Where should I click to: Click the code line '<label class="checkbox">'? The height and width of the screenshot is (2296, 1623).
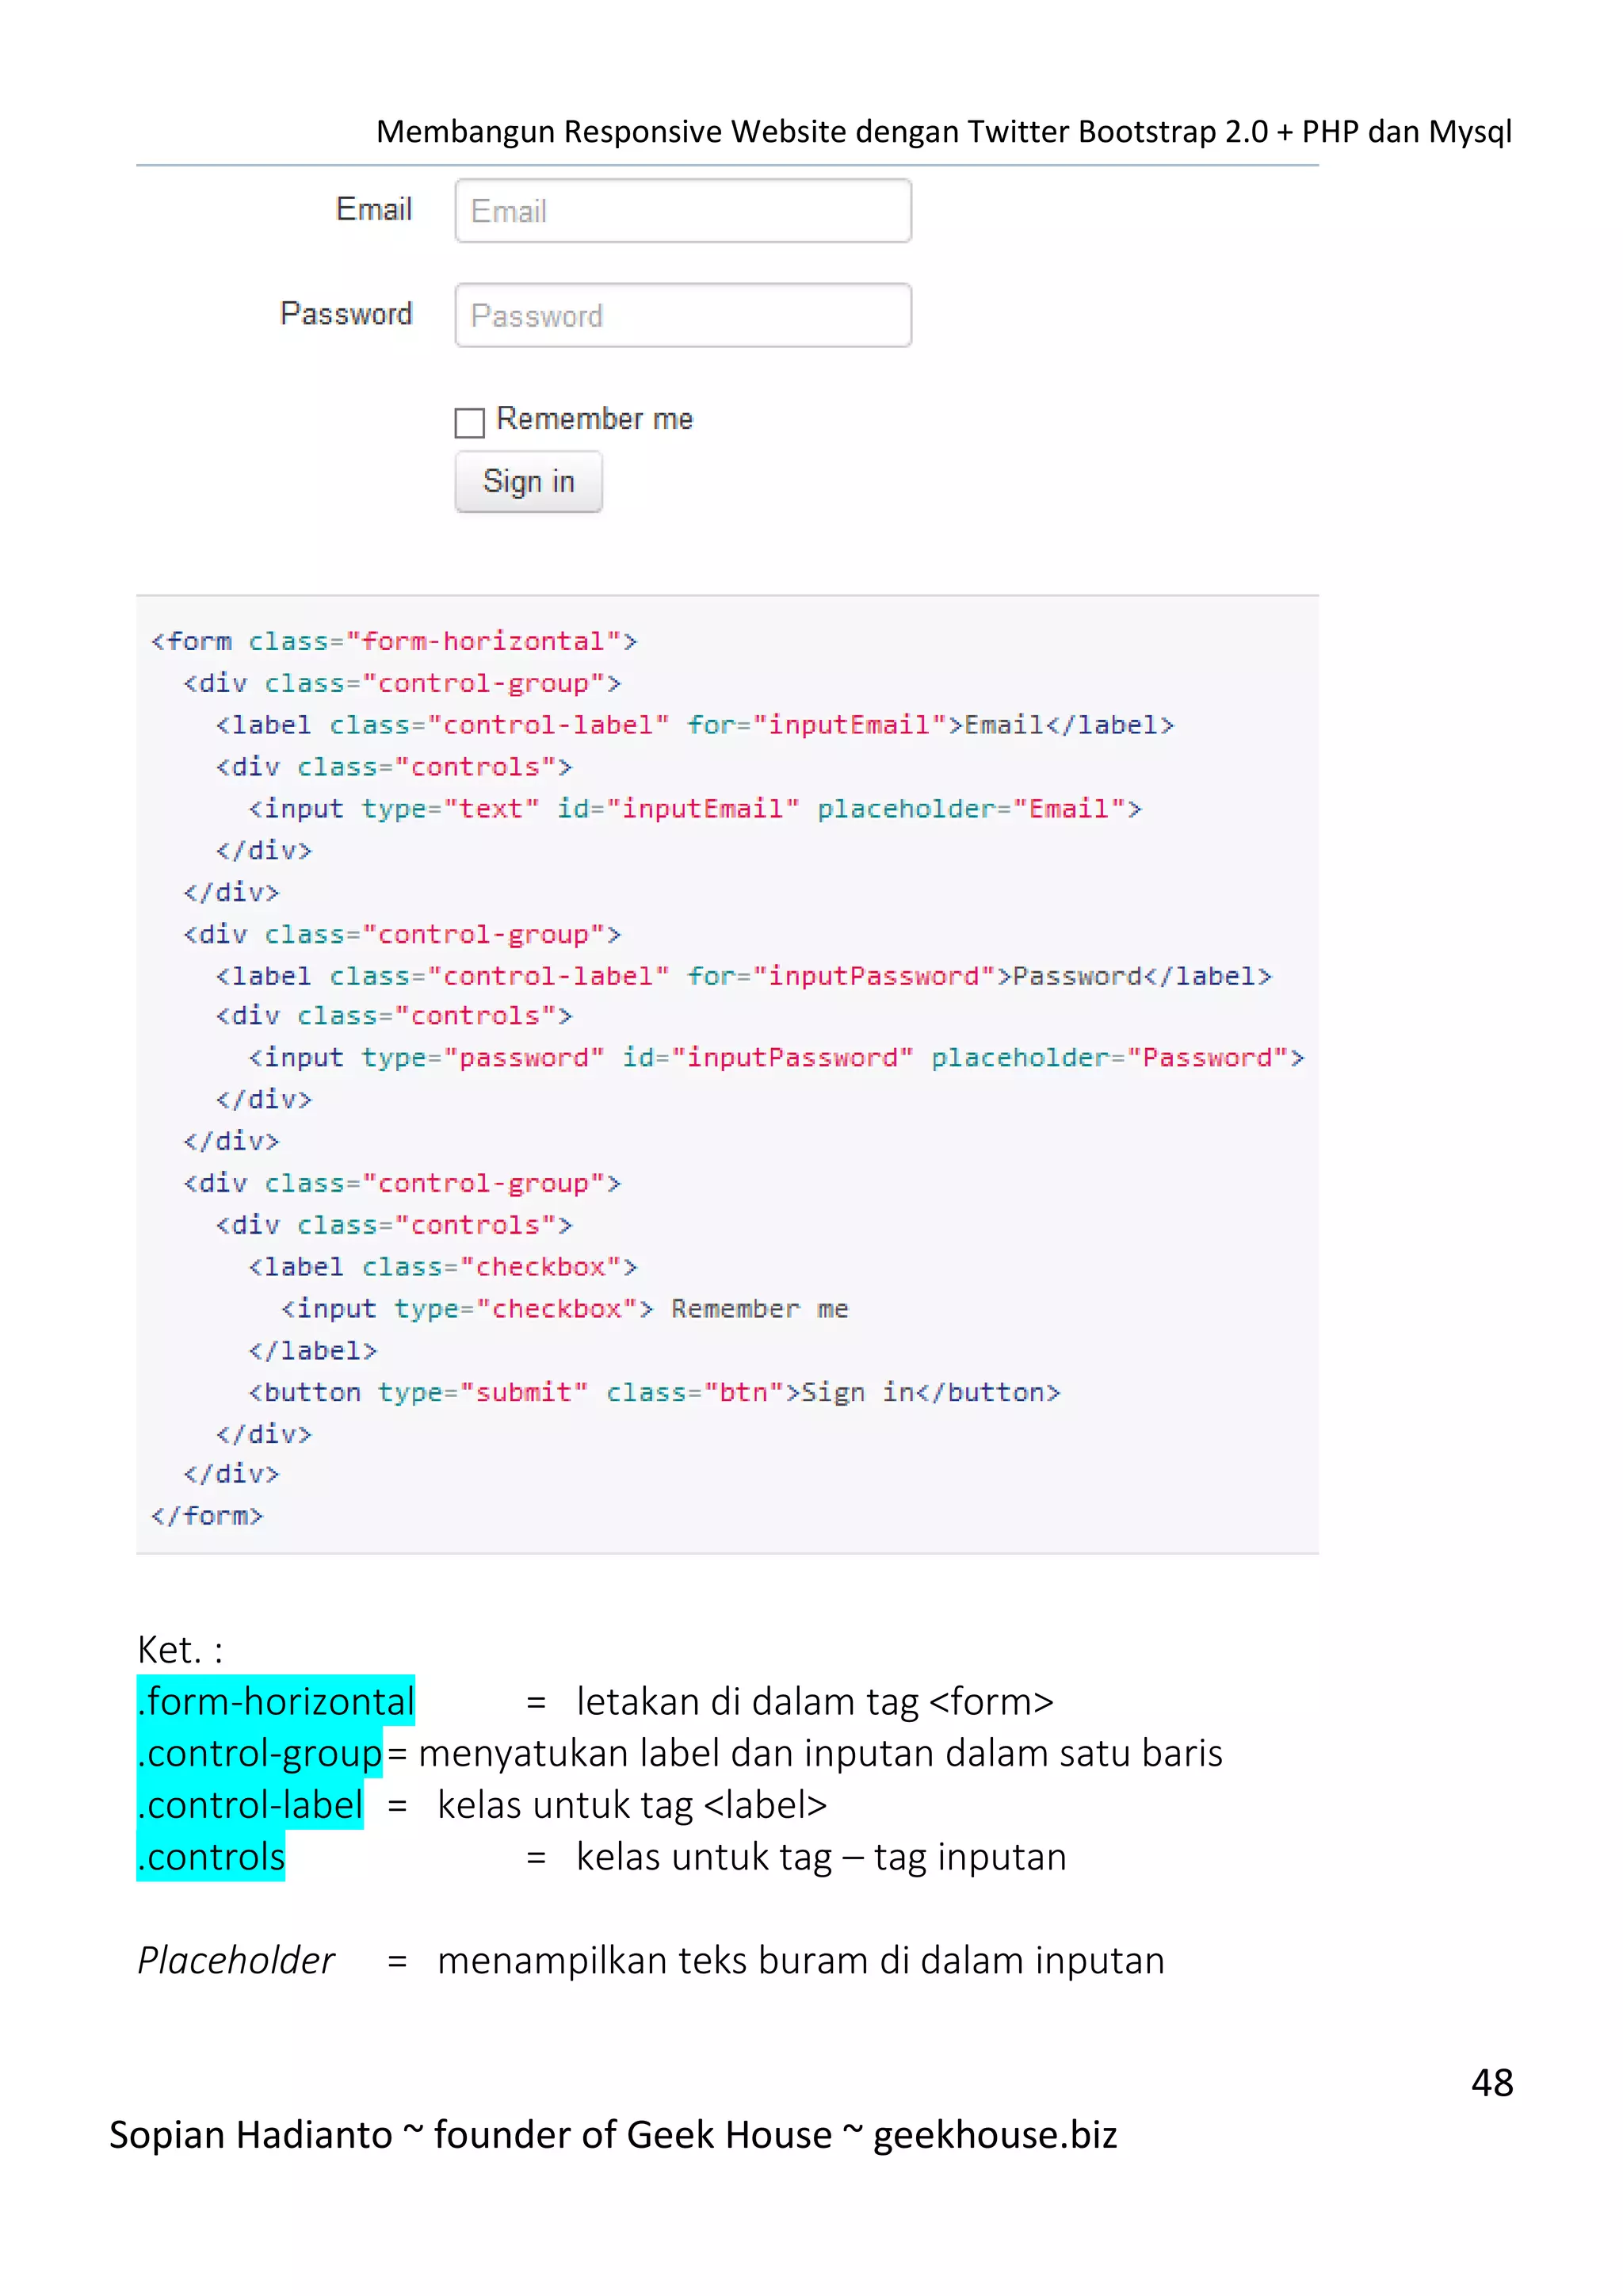pos(443,1267)
